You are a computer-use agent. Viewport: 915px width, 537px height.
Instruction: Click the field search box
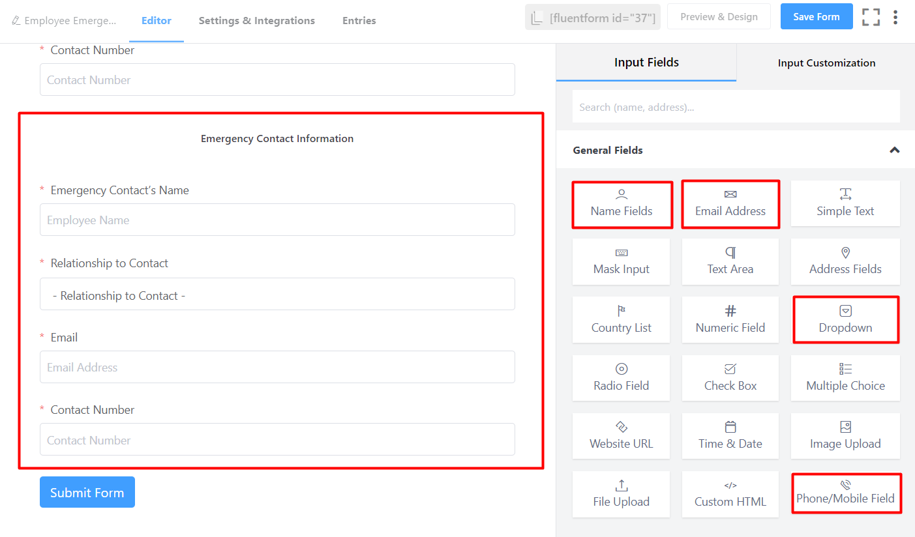736,107
